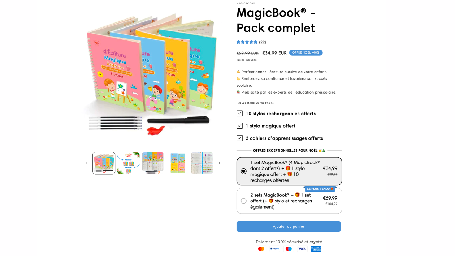Add the product with Ajouter au panier
The image size is (455, 256).
289,227
